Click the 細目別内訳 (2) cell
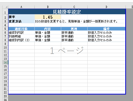Image resolution: width=133 pixels, height=101 pixels. tap(21, 40)
